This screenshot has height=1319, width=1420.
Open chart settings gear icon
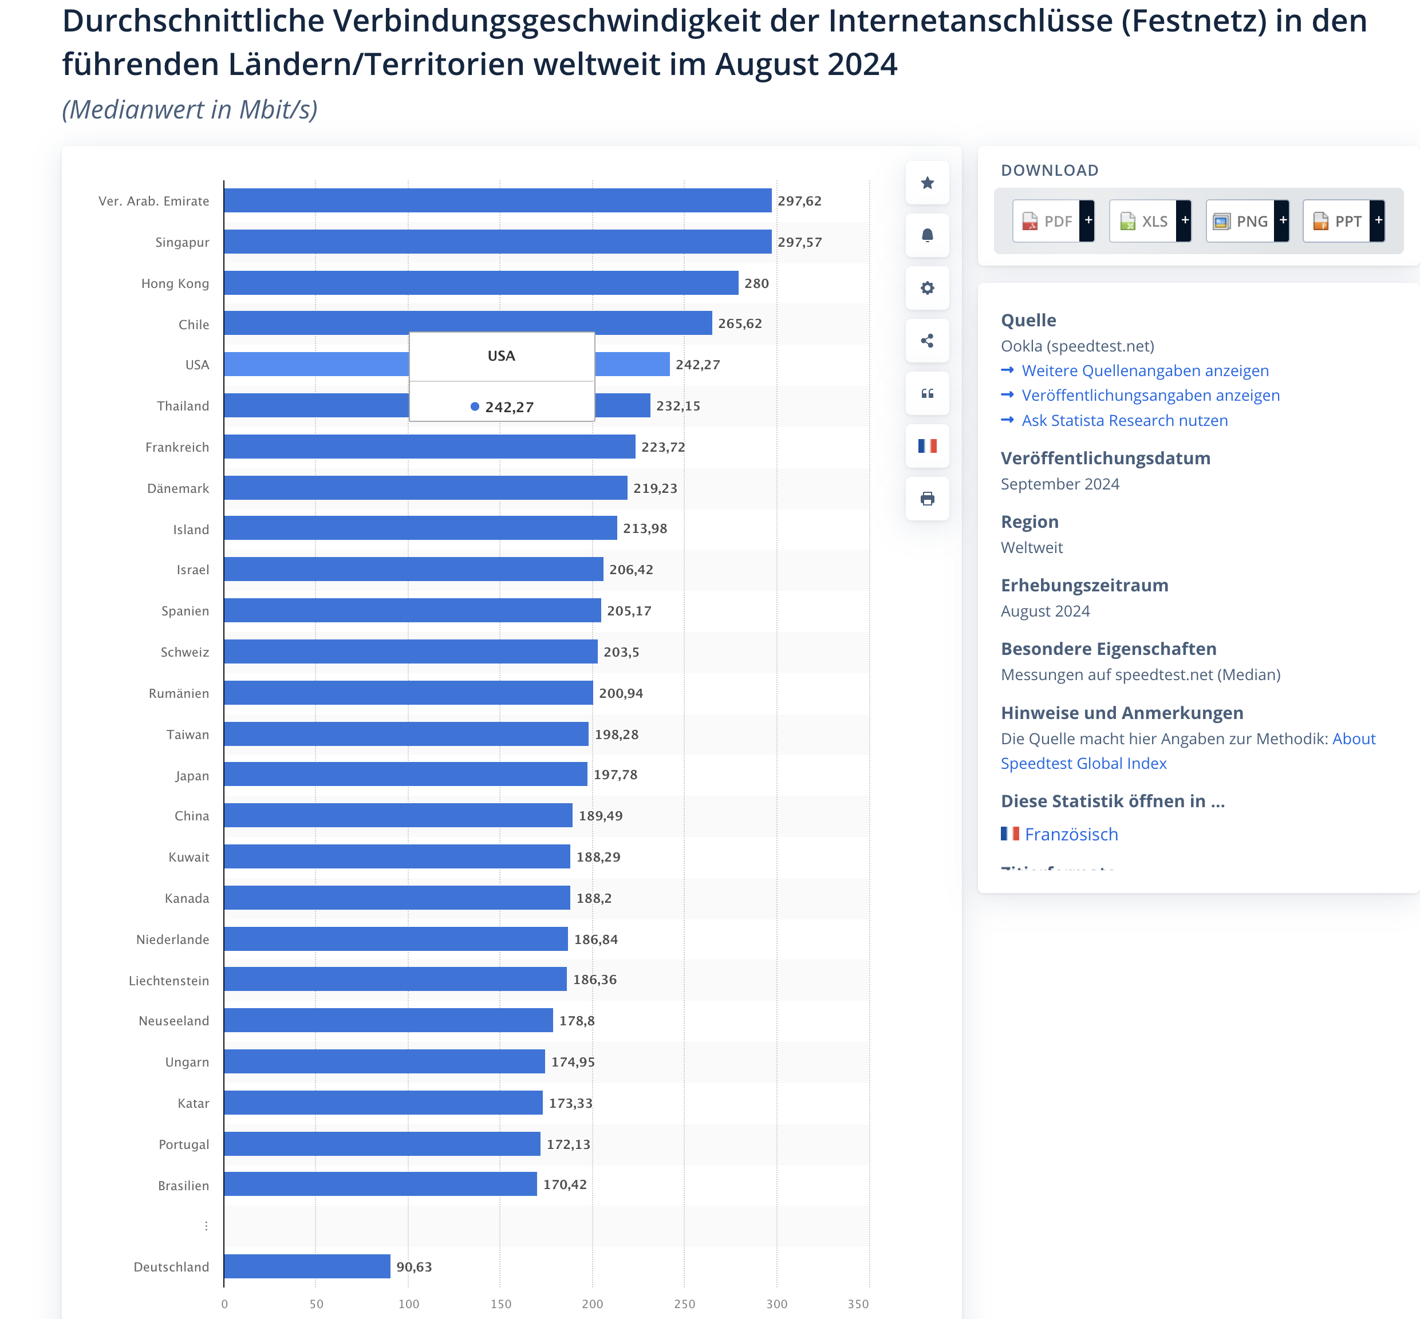click(x=926, y=287)
